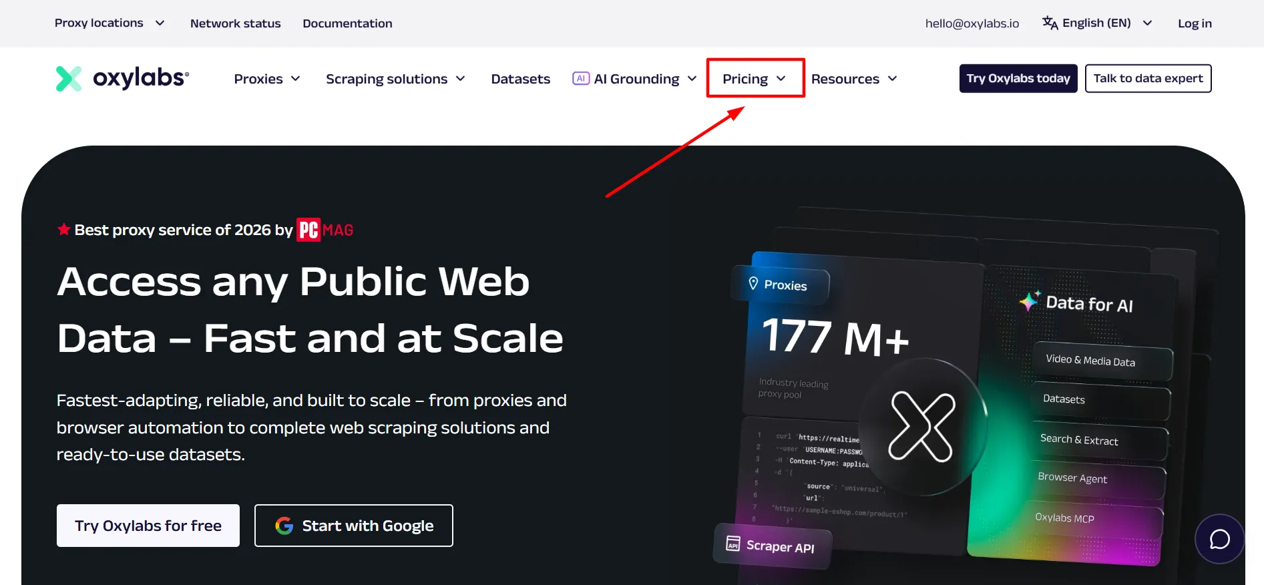Click the 177 M+ figure

point(835,336)
